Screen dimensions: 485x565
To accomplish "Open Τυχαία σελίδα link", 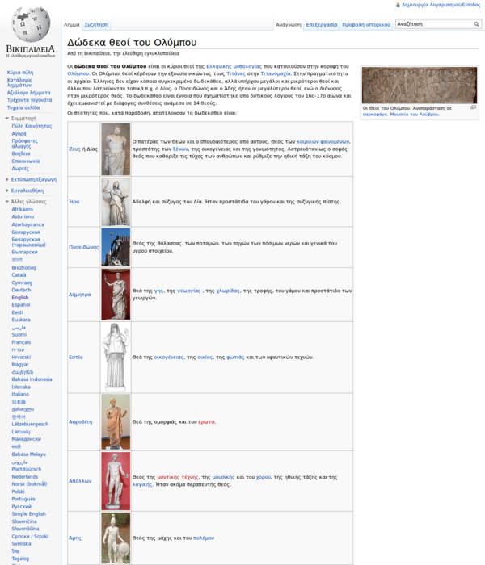I will pyautogui.click(x=23, y=107).
